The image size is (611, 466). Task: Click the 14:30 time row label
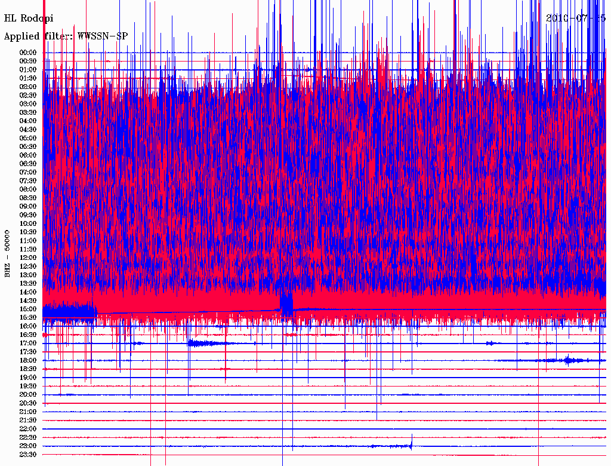coord(29,300)
